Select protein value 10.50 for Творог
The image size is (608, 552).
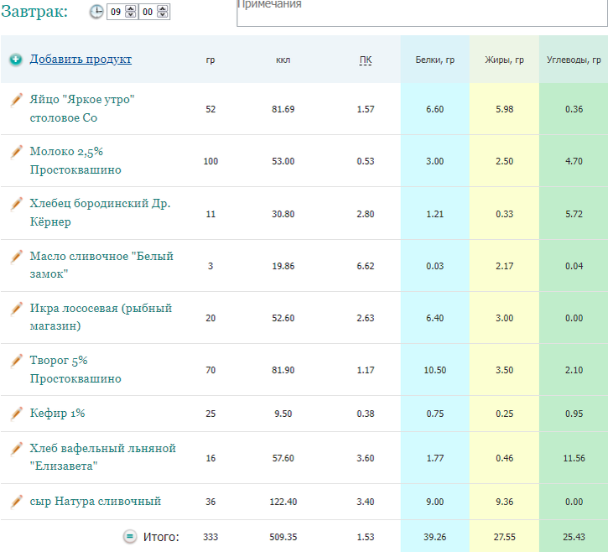tap(434, 371)
